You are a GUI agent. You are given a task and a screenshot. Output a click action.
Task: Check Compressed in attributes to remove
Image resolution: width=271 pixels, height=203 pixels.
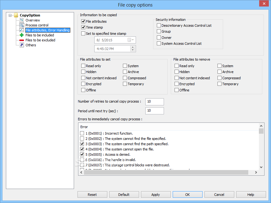pyautogui.click(x=219, y=78)
